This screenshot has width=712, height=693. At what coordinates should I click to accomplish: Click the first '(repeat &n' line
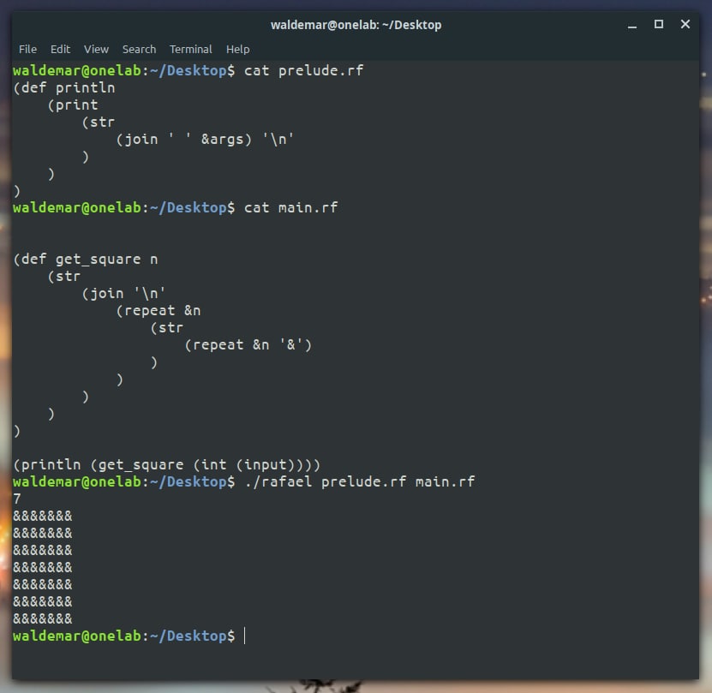(158, 311)
